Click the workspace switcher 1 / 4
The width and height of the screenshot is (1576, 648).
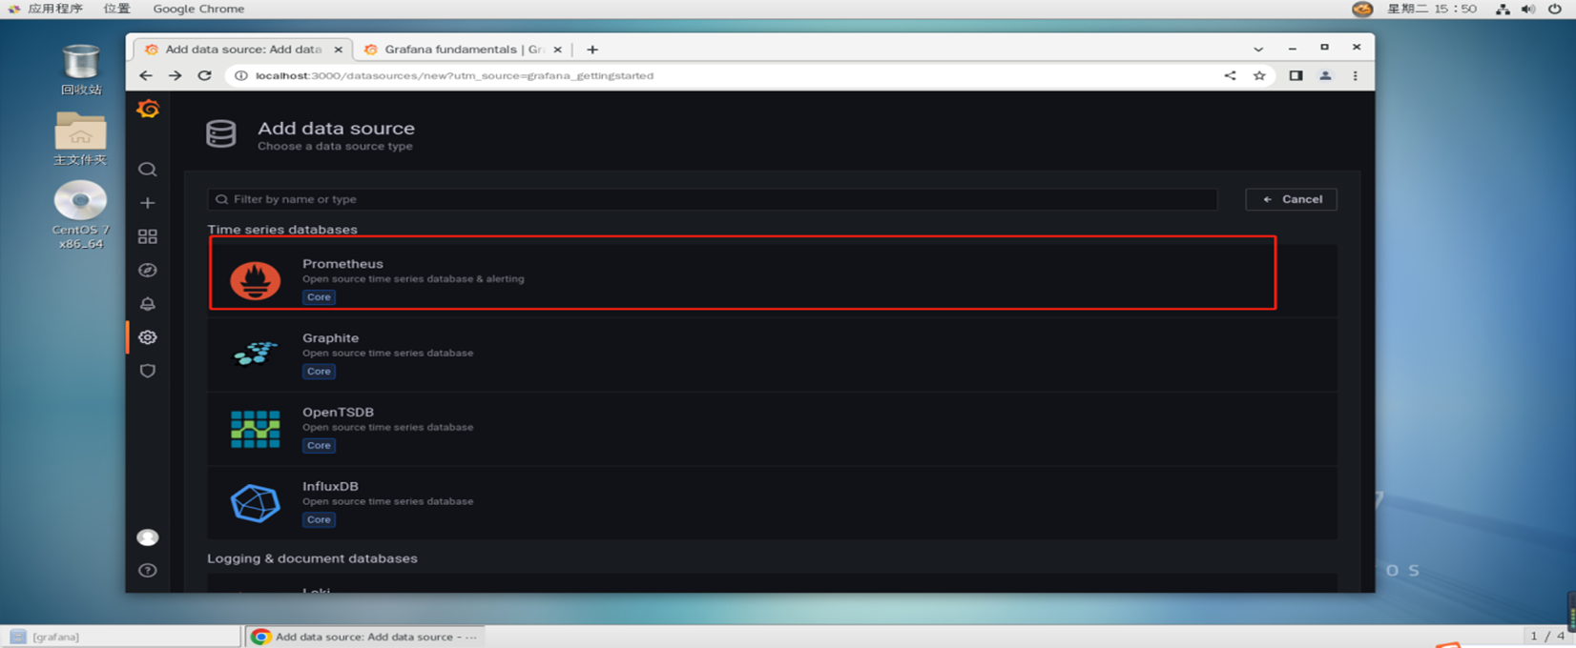[1546, 636]
